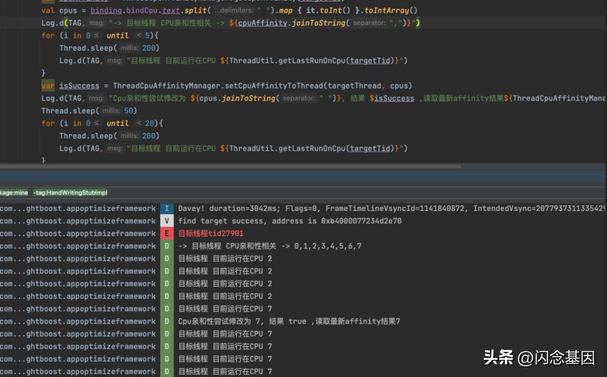The height and width of the screenshot is (377, 607).
Task: Click Debug badge on Cpu亲和性尝试修改为 7 row
Action: [167, 321]
